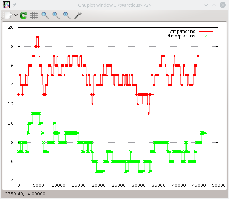Click the coordinates status bar readout
This screenshot has width=229, height=199.
24,194
